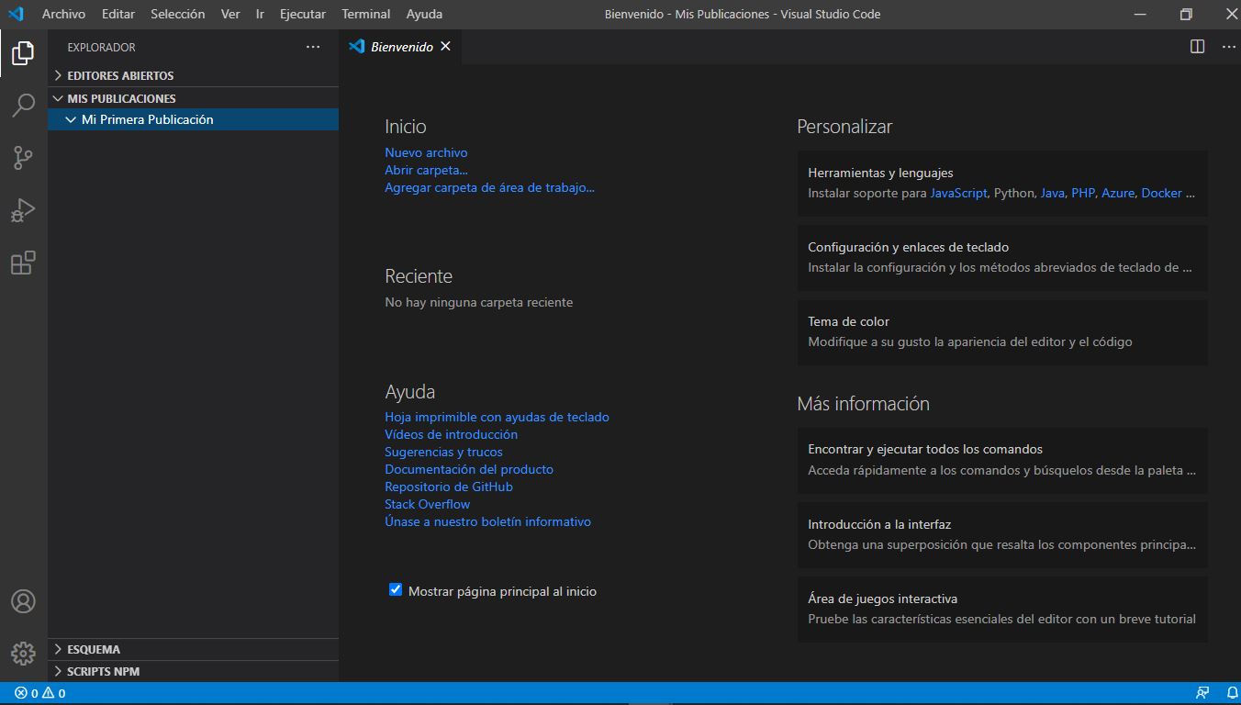Image resolution: width=1241 pixels, height=705 pixels.
Task: Open the Editar menu
Action: point(118,14)
